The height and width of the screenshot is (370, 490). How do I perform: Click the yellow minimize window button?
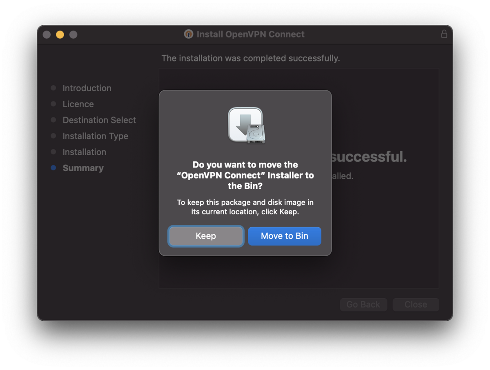[60, 35]
